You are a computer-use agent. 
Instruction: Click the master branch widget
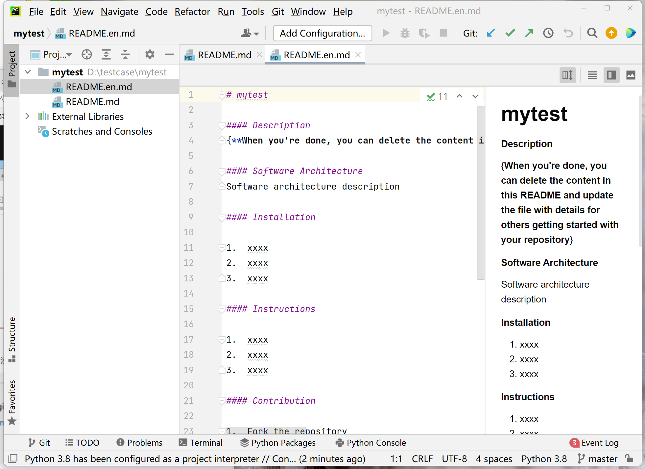coord(598,458)
